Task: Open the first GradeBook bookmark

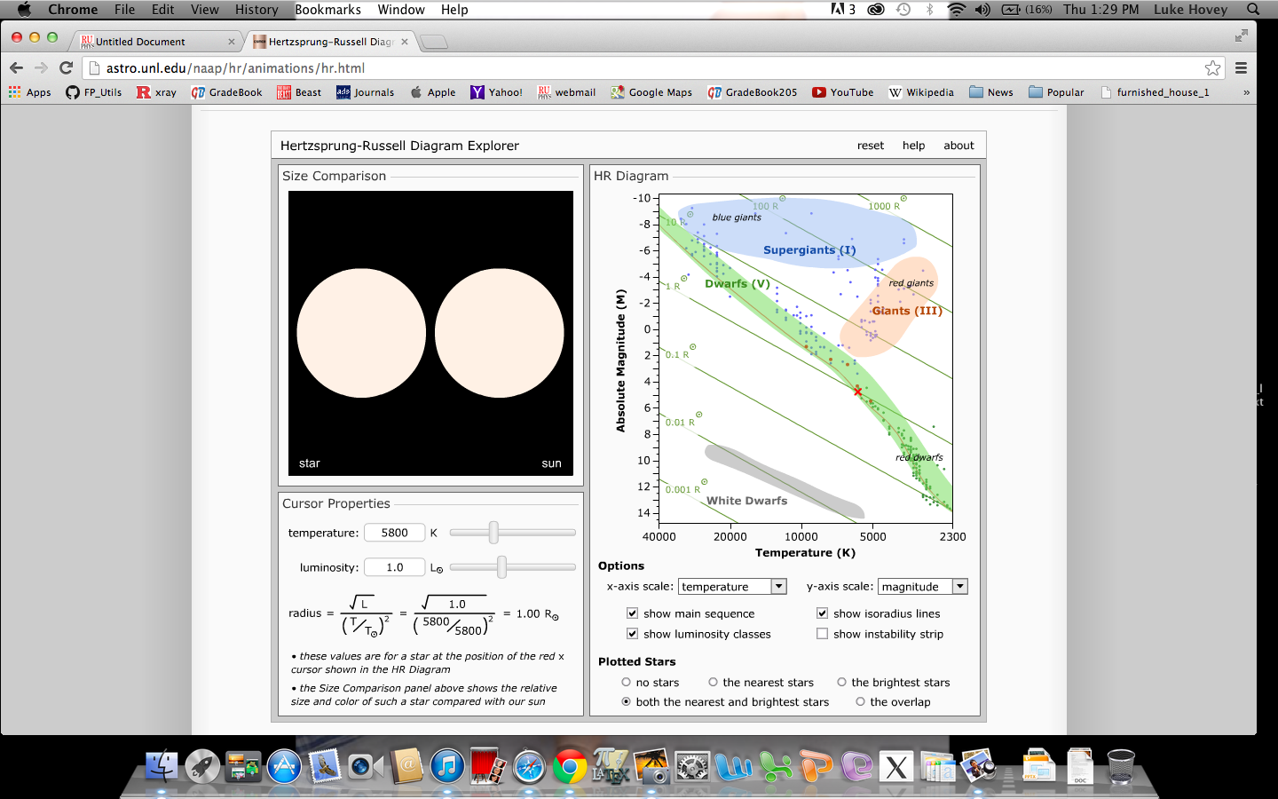Action: [226, 92]
